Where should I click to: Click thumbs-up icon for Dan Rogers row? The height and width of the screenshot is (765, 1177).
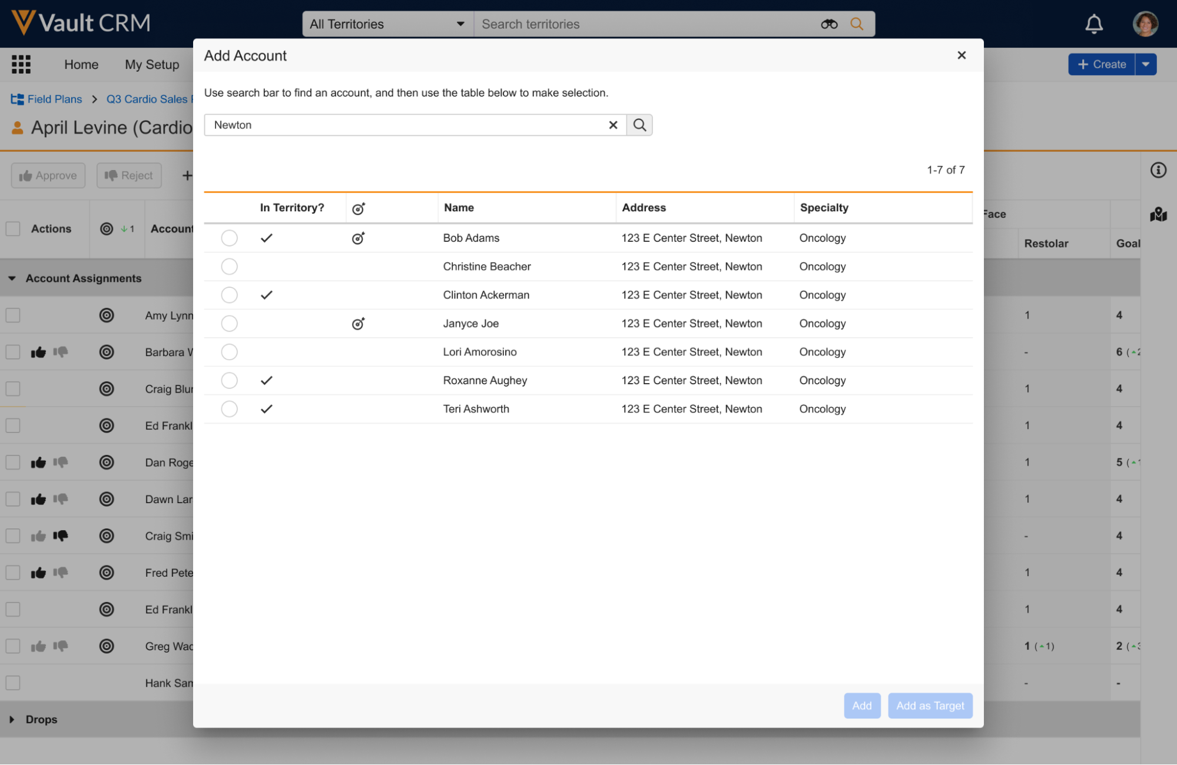click(x=38, y=463)
